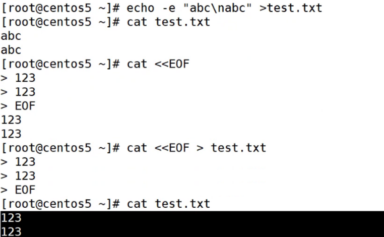The width and height of the screenshot is (384, 237).
Task: Click the first unhighlighted 123 output line
Action: click(11, 120)
